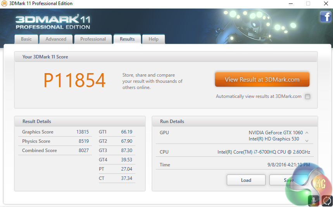
Task: Open the Advanced tab
Action: pos(56,39)
